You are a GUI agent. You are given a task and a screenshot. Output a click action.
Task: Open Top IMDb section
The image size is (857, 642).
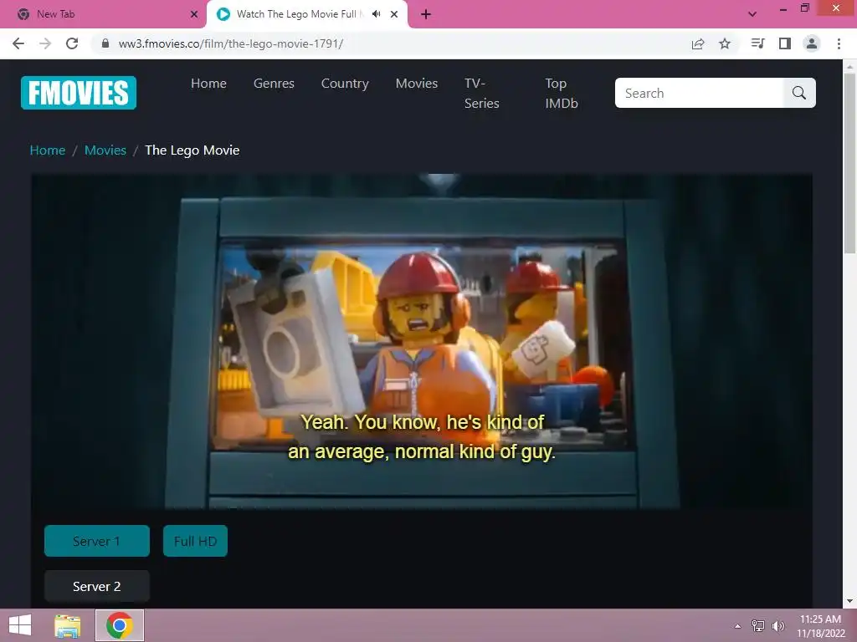562,94
